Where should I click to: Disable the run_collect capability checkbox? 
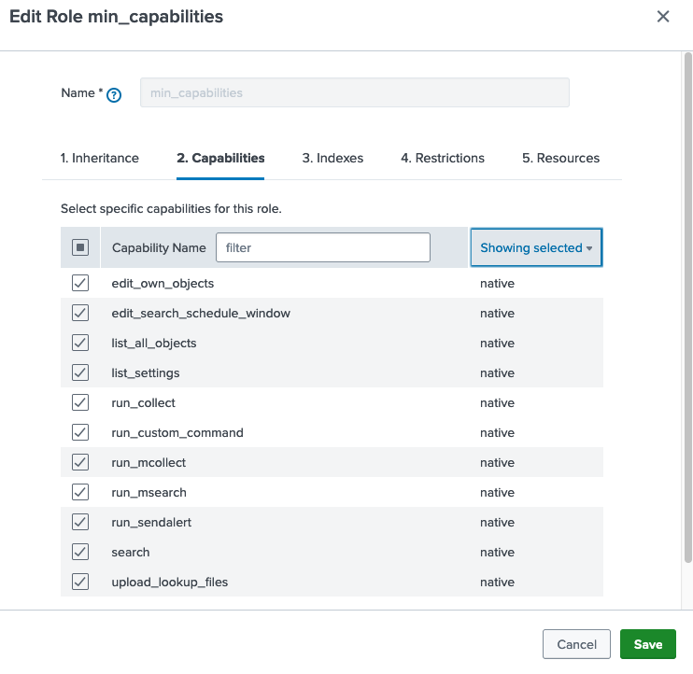[x=80, y=403]
